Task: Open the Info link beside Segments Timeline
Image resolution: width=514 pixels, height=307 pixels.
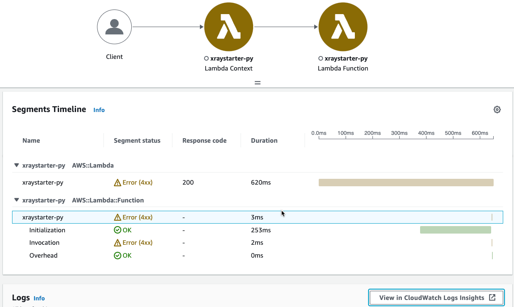Action: [x=99, y=110]
